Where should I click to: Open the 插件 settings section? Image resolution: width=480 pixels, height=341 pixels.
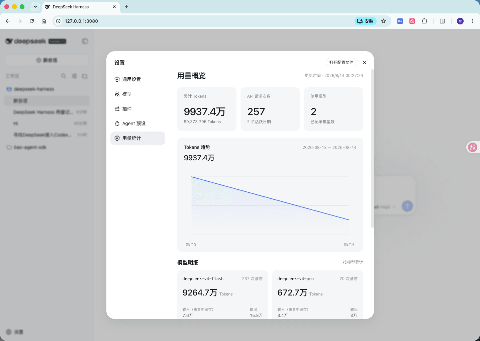tap(138, 109)
